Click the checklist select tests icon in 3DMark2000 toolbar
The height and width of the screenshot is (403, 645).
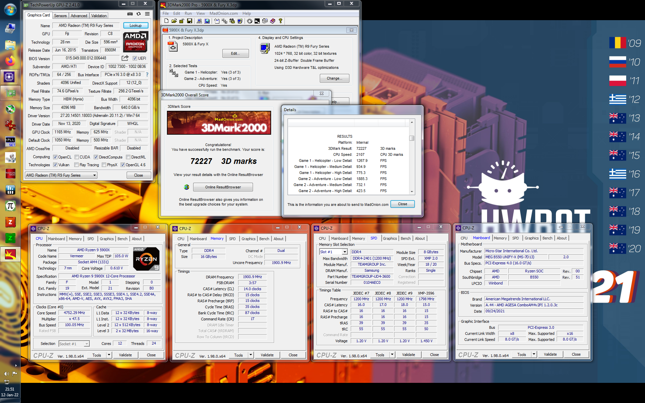pyautogui.click(x=224, y=21)
